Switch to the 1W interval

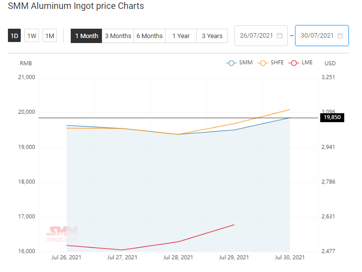coord(32,36)
